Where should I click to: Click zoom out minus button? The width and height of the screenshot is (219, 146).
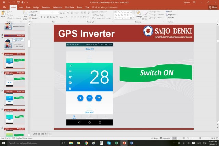tap(192, 138)
